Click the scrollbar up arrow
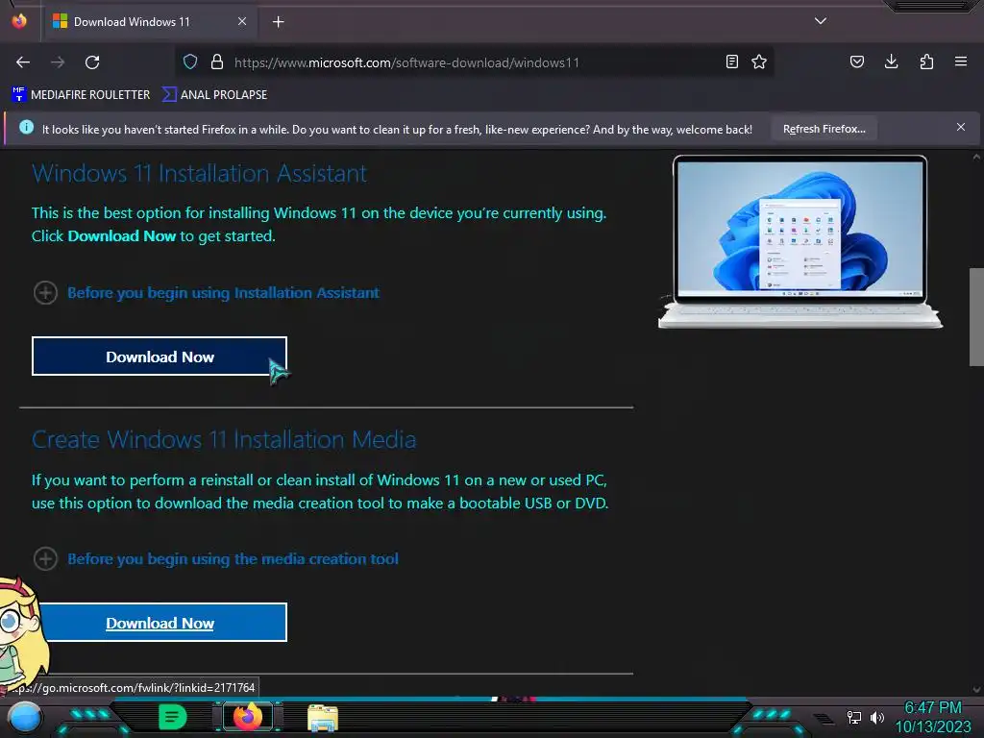984x738 pixels. (976, 157)
